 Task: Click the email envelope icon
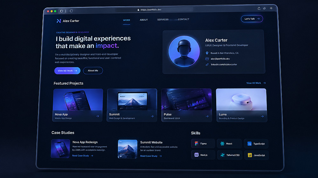207,59
